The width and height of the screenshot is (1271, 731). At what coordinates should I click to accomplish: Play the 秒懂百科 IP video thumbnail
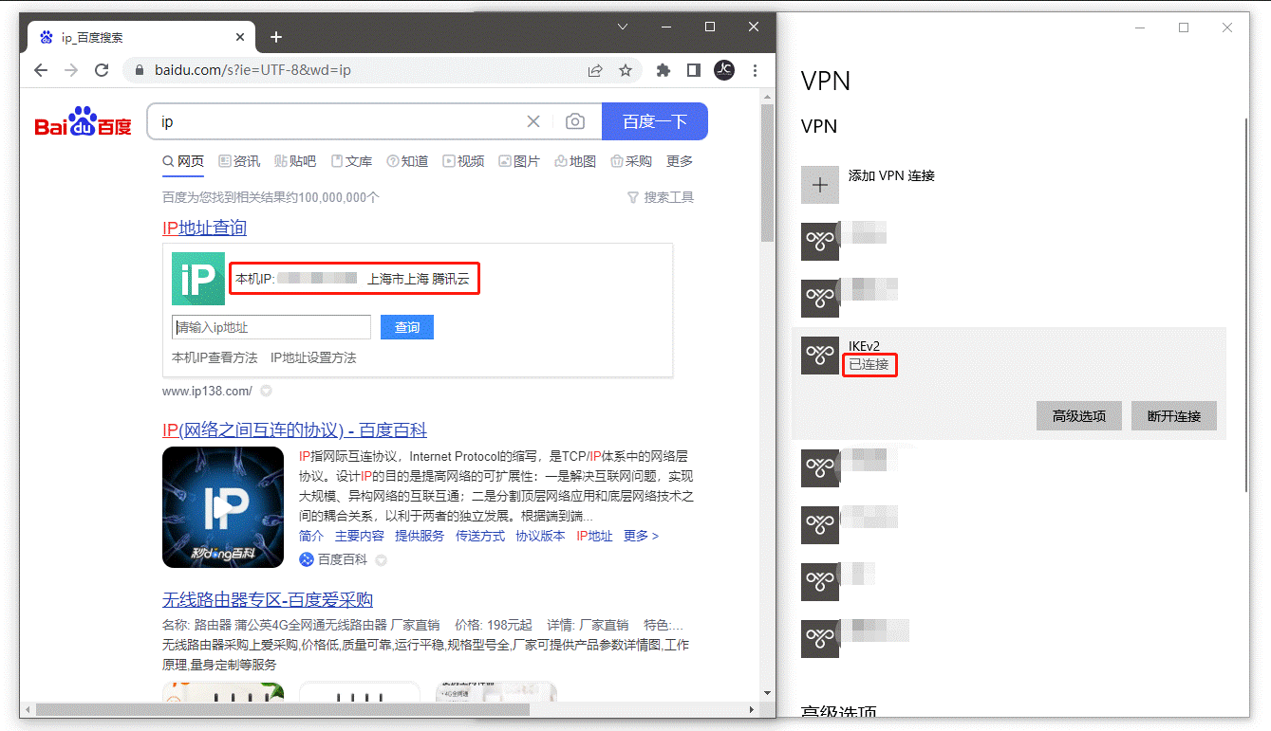223,507
